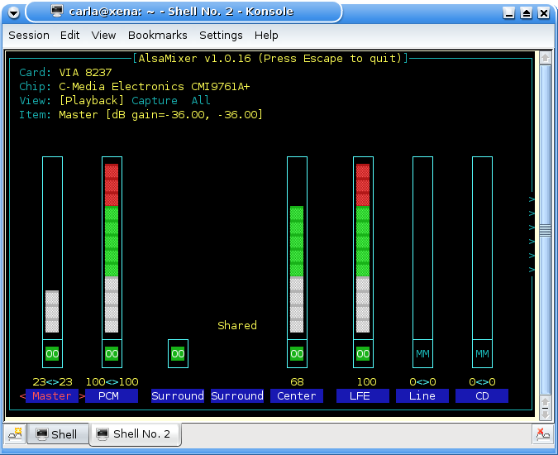Click the Line level value 0<>0
Viewport: 558px width, 455px height.
(x=422, y=382)
